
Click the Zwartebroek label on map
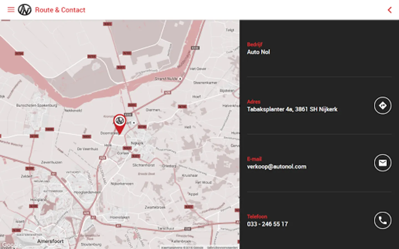(155, 207)
